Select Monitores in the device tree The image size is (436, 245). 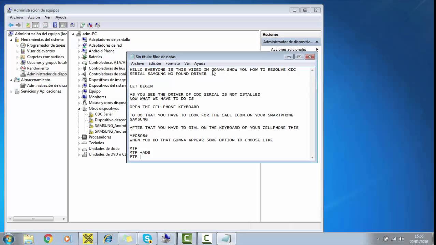pos(97,97)
